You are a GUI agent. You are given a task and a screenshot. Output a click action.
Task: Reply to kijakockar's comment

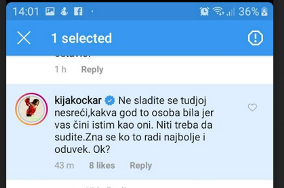(140, 165)
